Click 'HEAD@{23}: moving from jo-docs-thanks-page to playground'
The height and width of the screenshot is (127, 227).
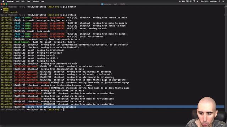pos(83,80)
